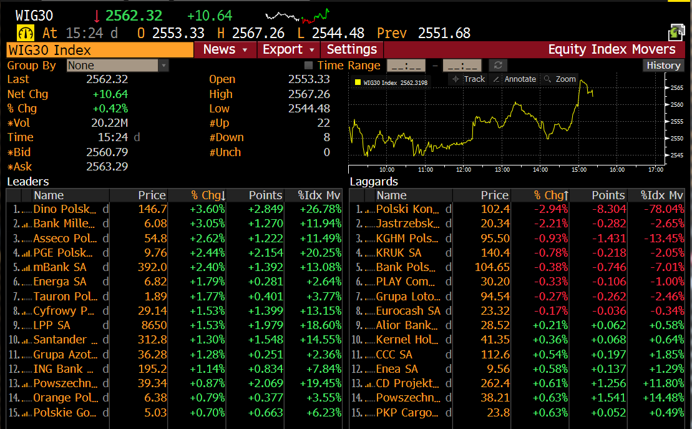This screenshot has height=429, width=692.
Task: Click the Time Range start time field
Action: (x=406, y=66)
